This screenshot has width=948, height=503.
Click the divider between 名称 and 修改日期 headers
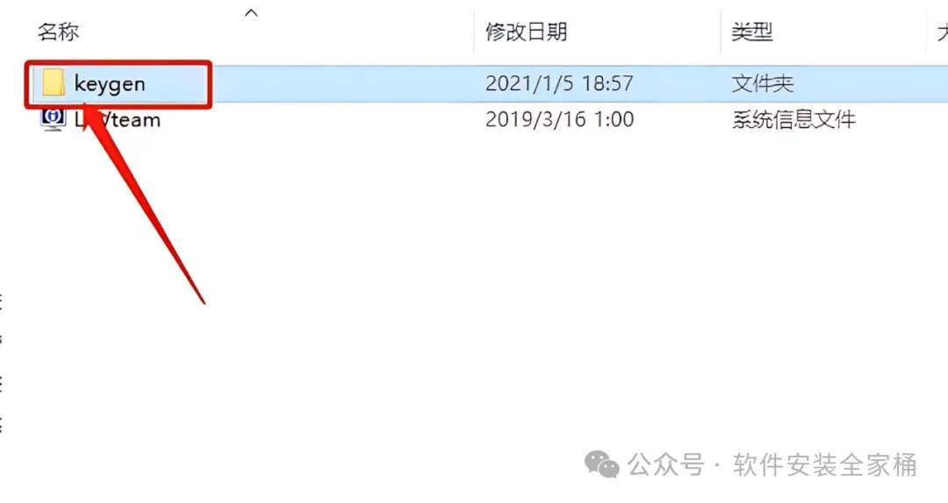pyautogui.click(x=474, y=32)
